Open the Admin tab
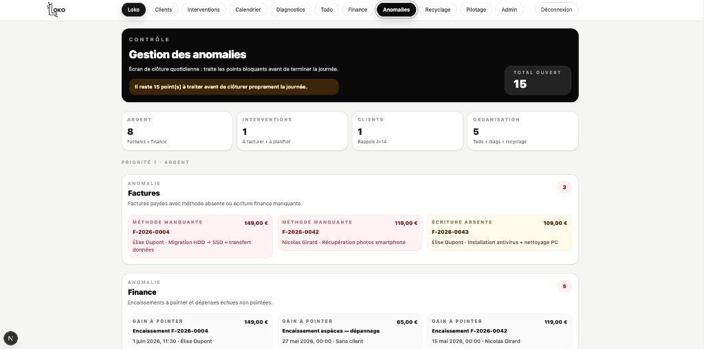Screen dimensions: 704x349 click(509, 10)
